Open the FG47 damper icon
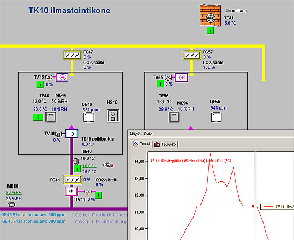Image resolution: width=294 pixels, height=240 pixels. [x=72, y=55]
